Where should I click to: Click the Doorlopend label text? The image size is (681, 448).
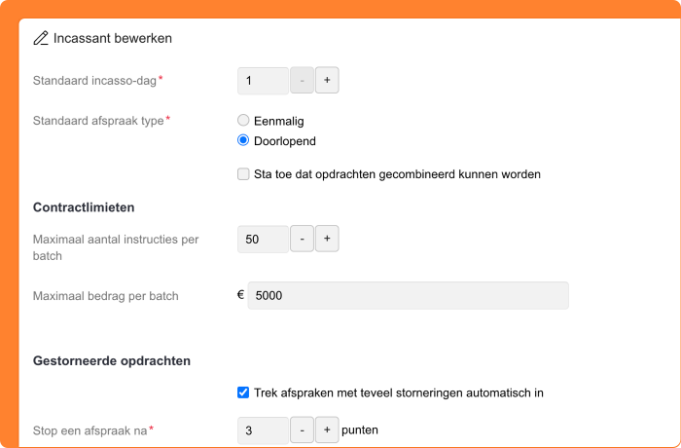tap(285, 141)
